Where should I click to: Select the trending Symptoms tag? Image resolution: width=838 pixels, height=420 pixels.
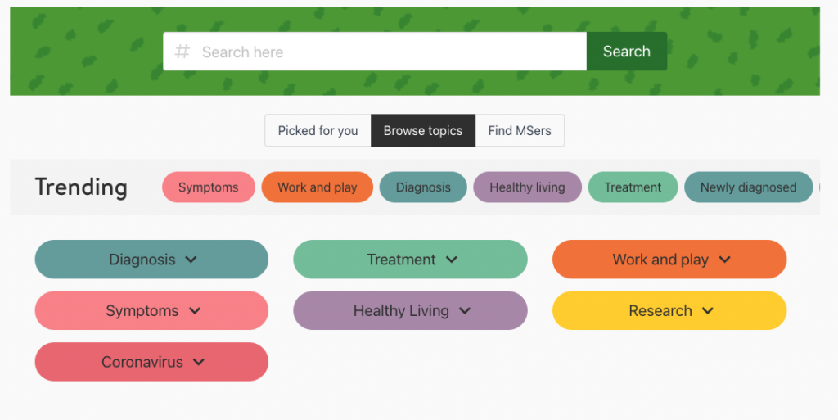tap(209, 187)
